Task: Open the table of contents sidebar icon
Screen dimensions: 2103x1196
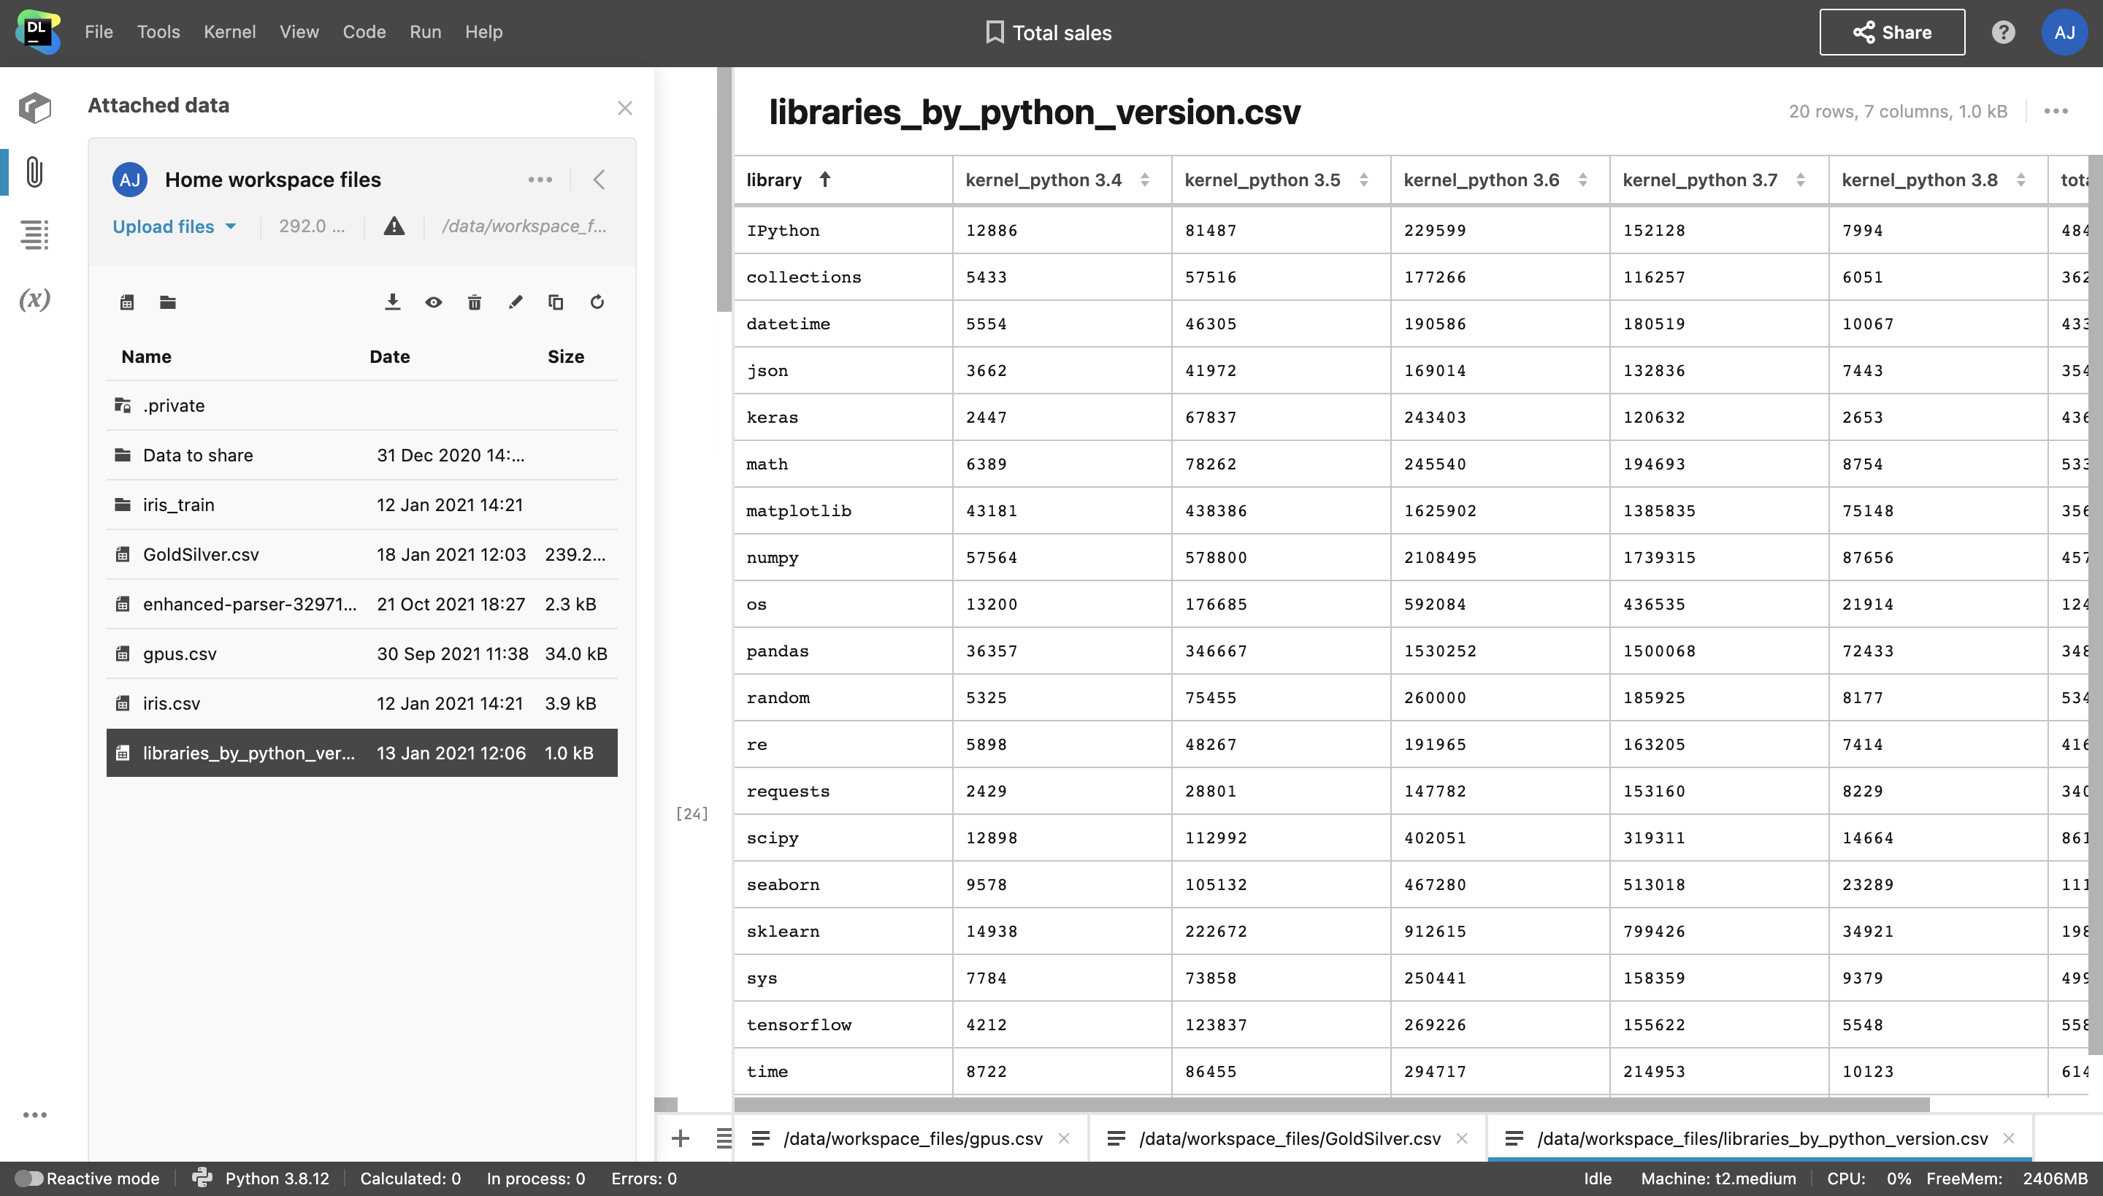Action: click(34, 235)
